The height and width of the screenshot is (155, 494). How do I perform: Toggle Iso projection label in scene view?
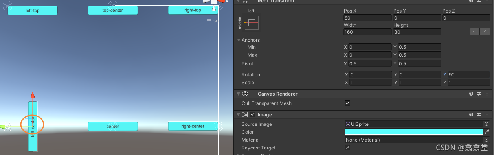(x=213, y=21)
